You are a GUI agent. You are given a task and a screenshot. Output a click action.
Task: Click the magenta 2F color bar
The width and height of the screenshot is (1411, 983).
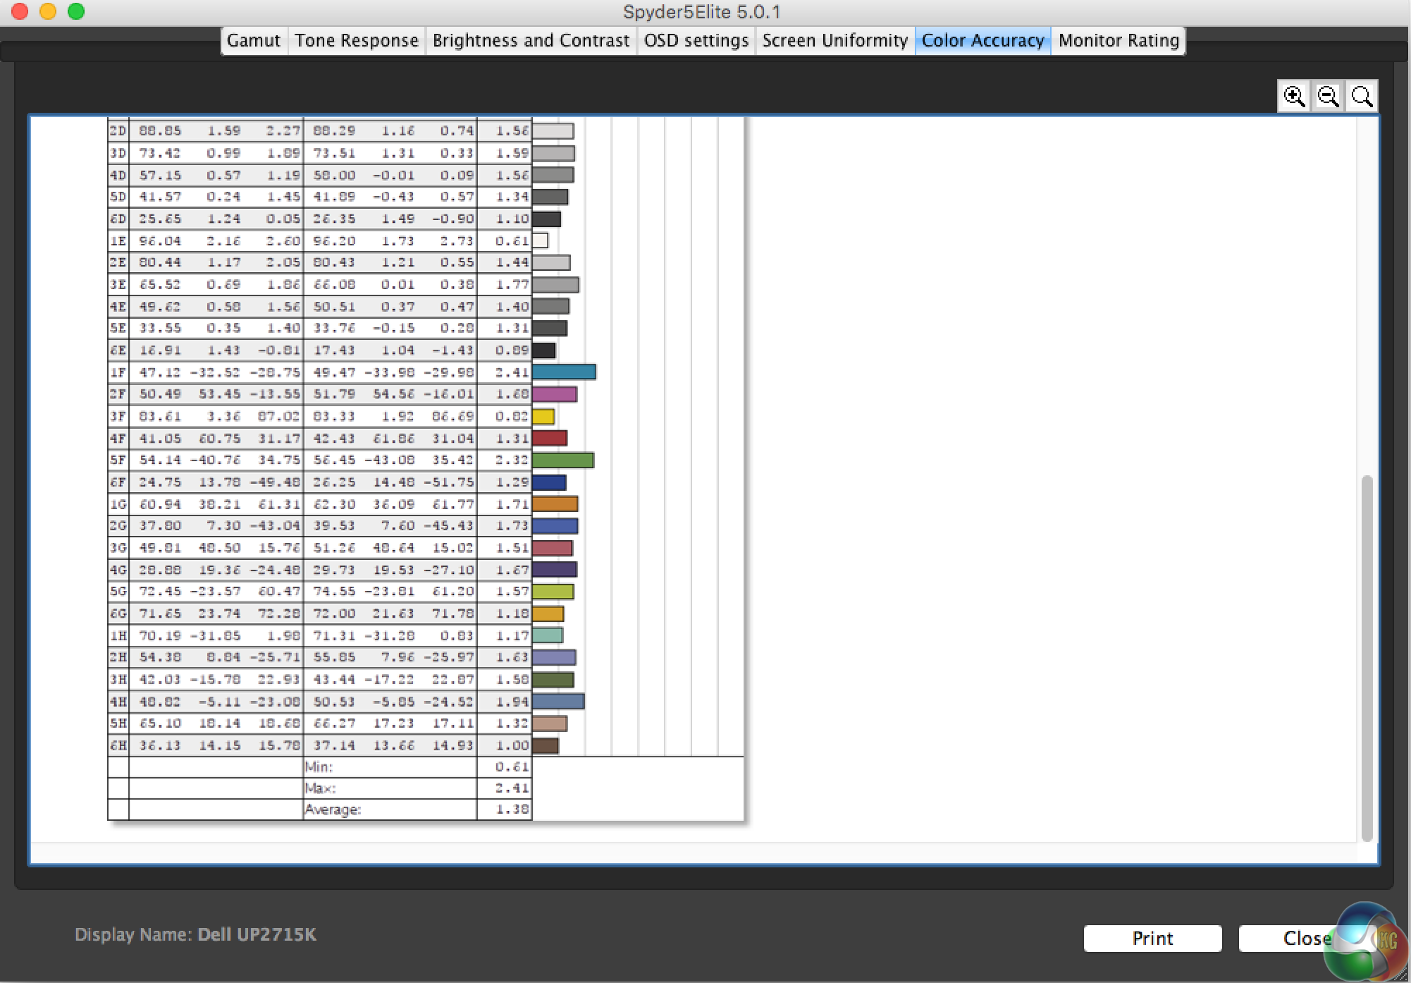[554, 394]
